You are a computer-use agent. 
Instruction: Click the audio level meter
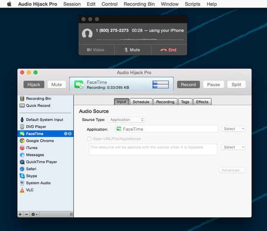pos(161,84)
